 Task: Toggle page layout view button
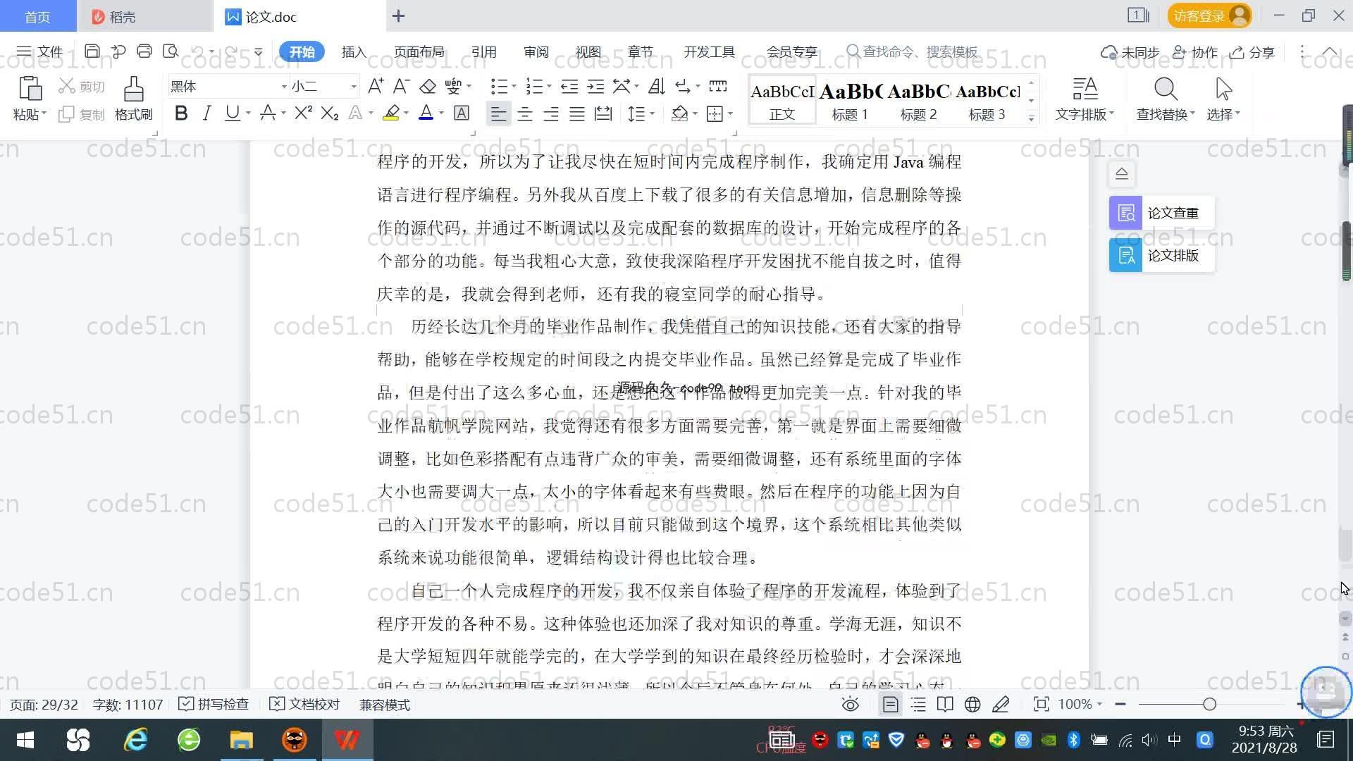(x=890, y=704)
